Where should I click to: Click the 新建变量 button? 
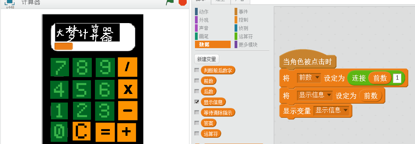(x=206, y=59)
